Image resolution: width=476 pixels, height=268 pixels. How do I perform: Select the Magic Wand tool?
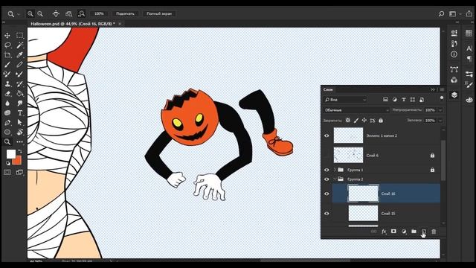pos(20,45)
